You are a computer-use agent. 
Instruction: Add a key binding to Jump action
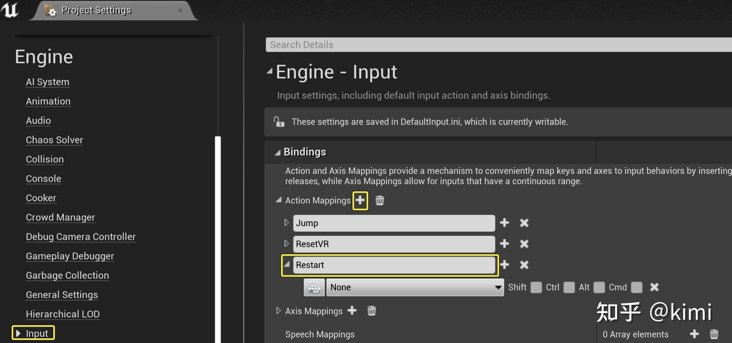[x=504, y=223]
